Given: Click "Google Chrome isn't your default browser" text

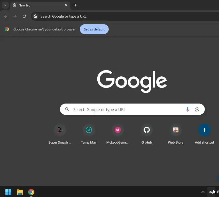Looking at the screenshot, I should pyautogui.click(x=44, y=29).
